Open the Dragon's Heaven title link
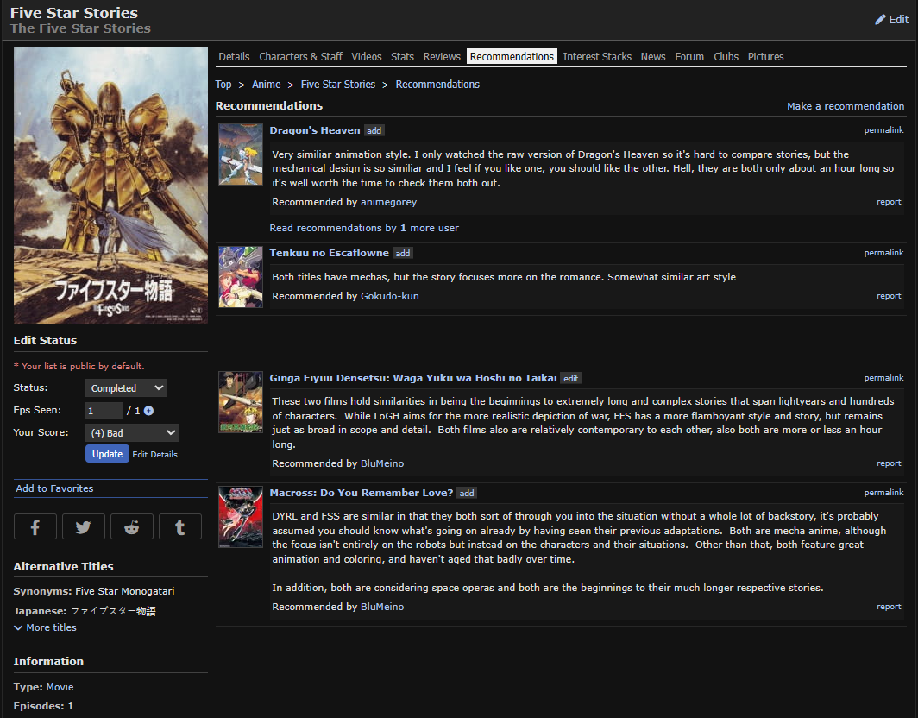918x718 pixels. [315, 130]
